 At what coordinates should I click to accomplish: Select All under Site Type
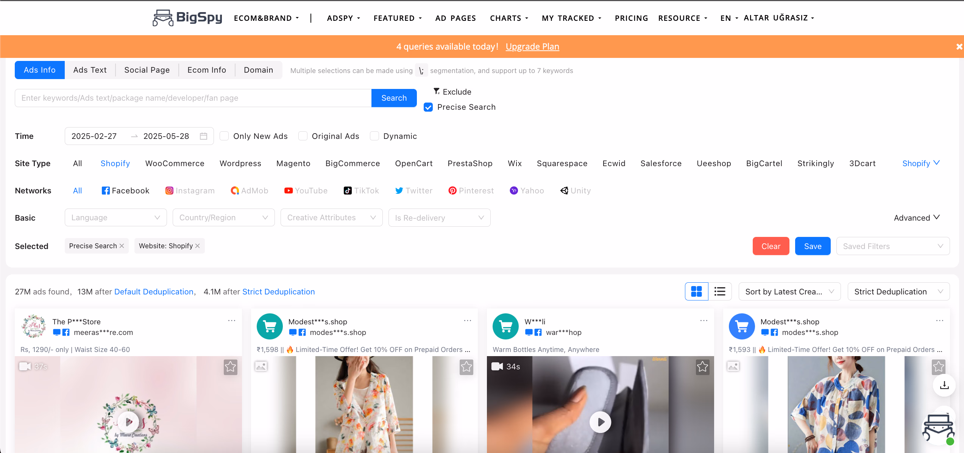pyautogui.click(x=78, y=163)
